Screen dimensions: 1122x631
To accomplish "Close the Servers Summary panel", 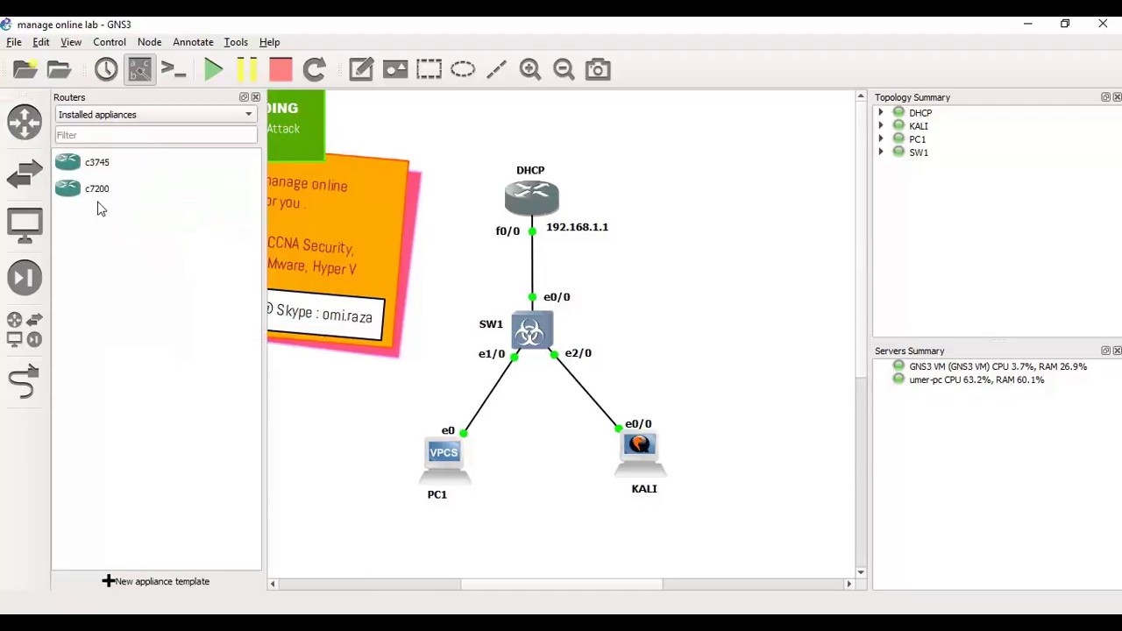I will click(1117, 351).
